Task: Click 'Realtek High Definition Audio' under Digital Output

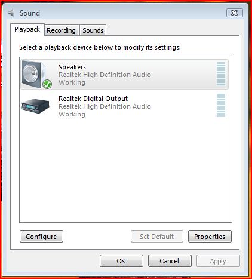Action: pos(105,106)
